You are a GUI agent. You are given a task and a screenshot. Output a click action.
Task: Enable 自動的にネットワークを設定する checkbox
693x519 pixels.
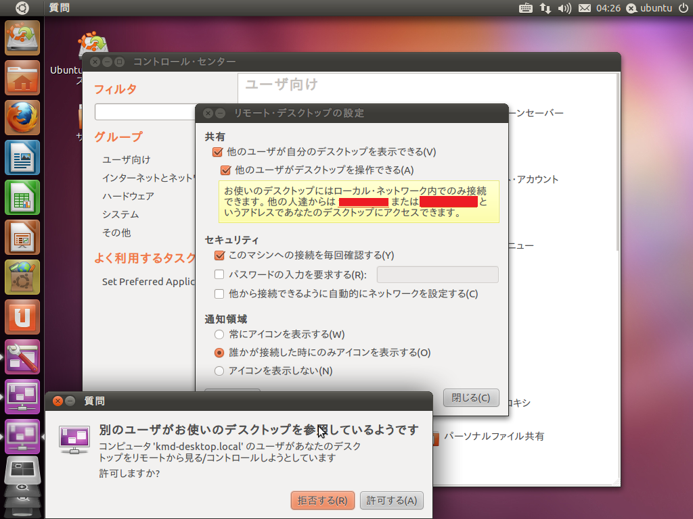(219, 294)
